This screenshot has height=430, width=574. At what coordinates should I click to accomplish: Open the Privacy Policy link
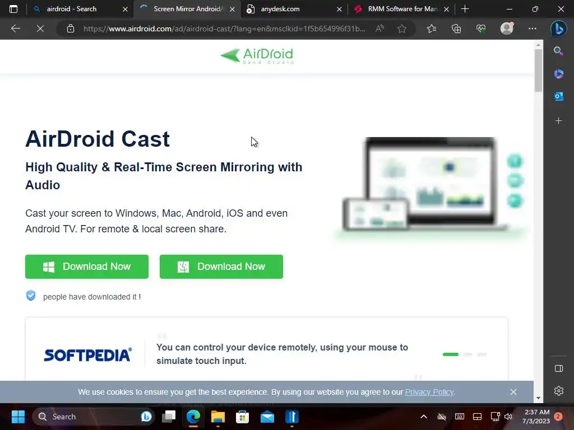click(429, 392)
